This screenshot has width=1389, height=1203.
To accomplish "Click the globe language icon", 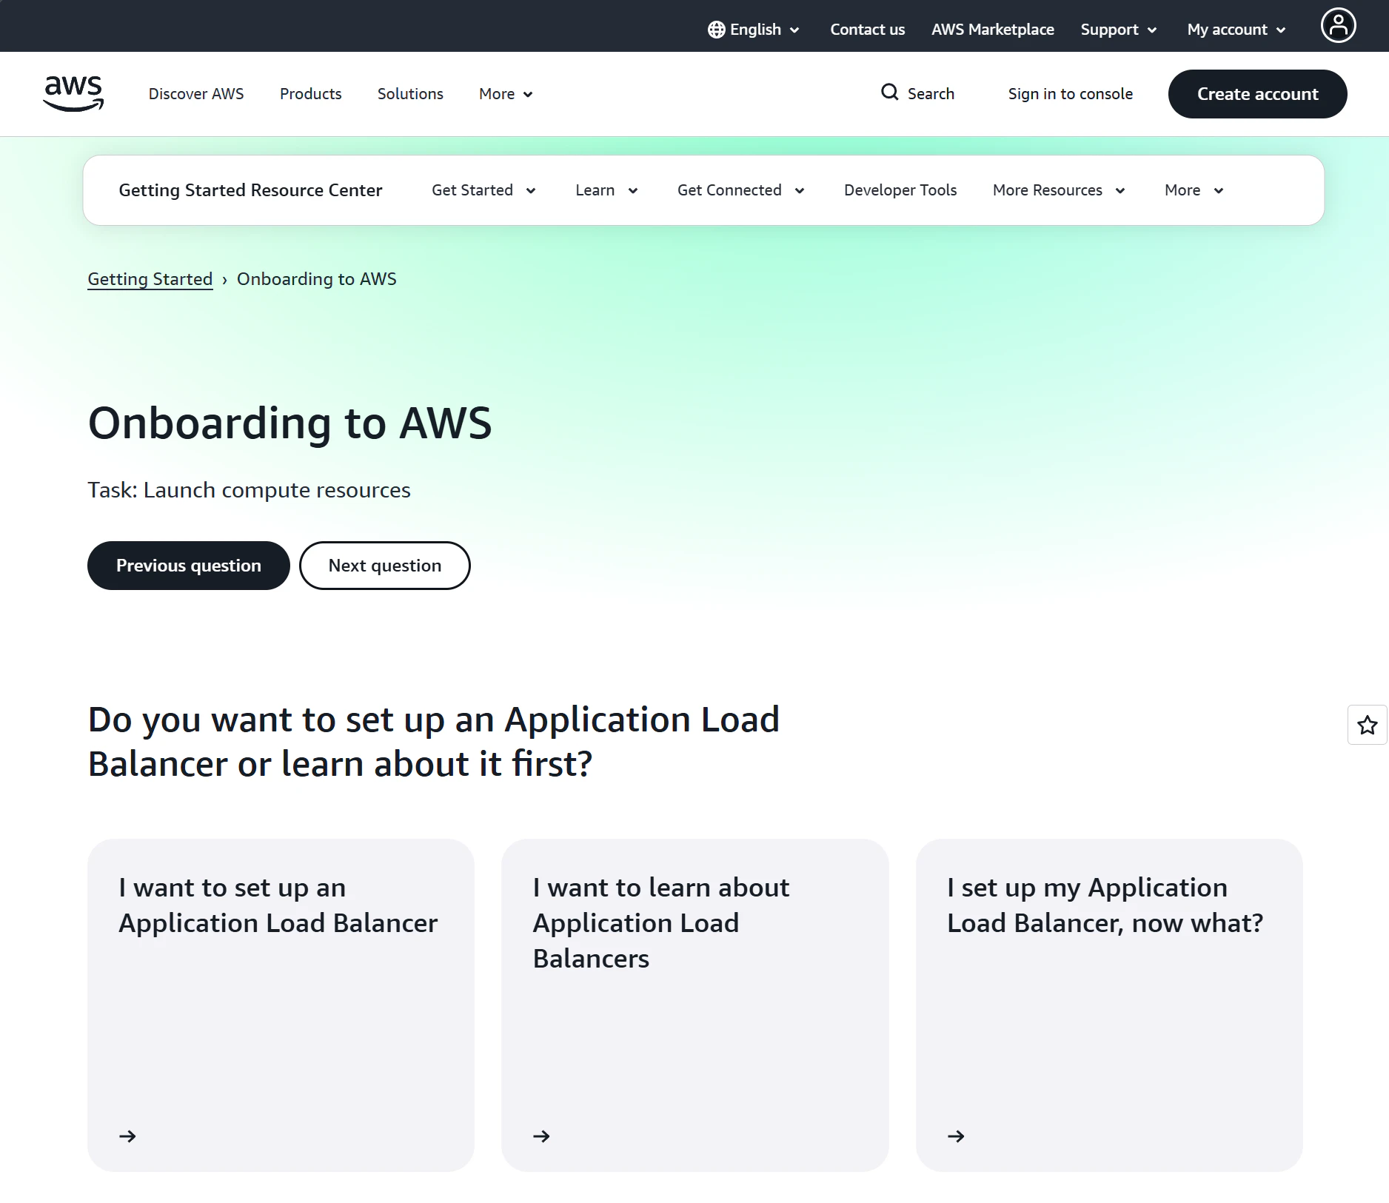I will [x=716, y=30].
